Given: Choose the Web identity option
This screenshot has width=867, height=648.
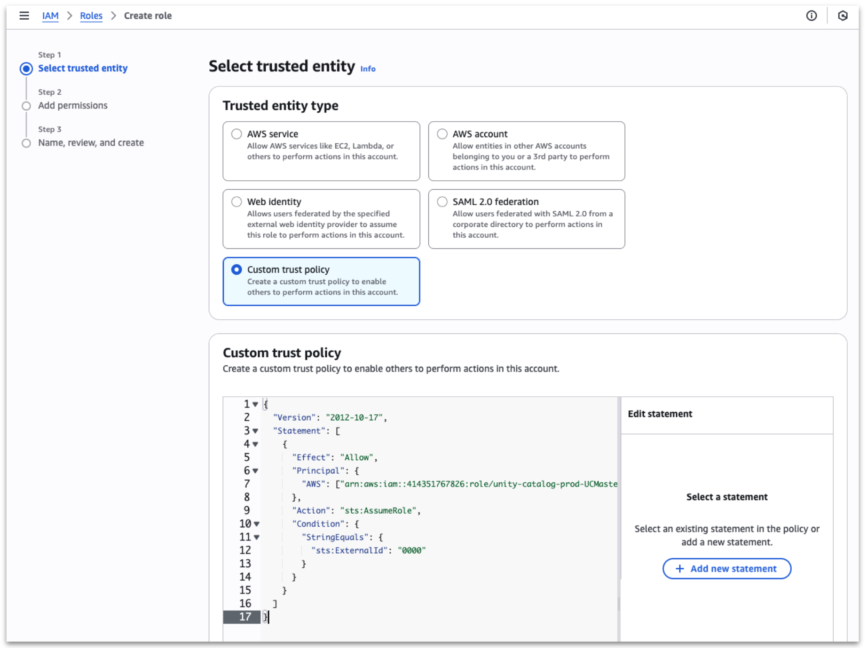Looking at the screenshot, I should pyautogui.click(x=236, y=201).
